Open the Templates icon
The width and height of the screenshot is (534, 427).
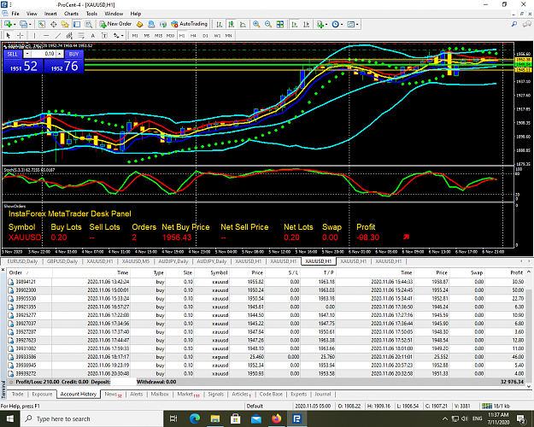[350, 24]
